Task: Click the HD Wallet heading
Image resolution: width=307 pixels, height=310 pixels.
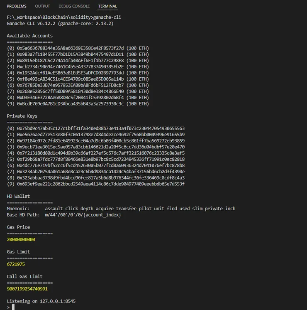Action: tap(18, 196)
